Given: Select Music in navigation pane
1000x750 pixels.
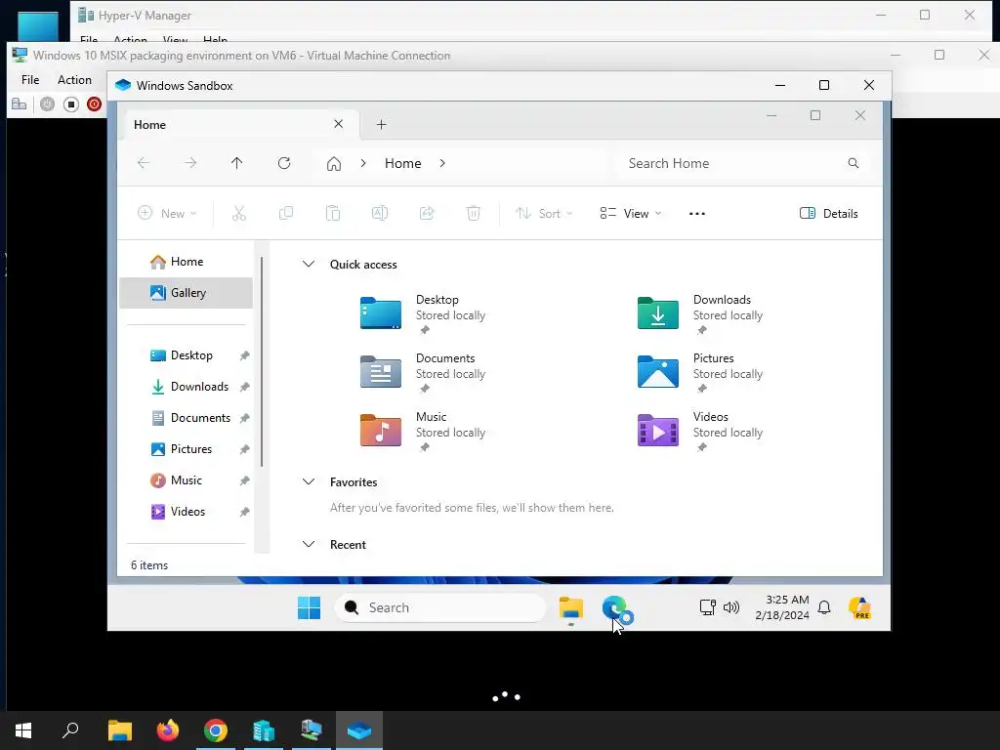Looking at the screenshot, I should [187, 480].
